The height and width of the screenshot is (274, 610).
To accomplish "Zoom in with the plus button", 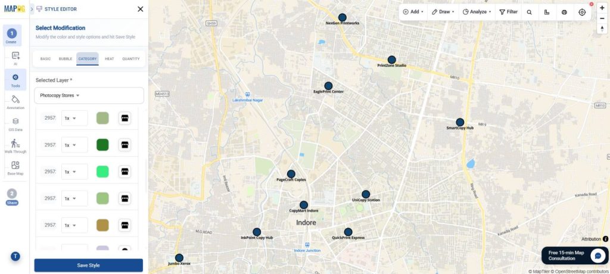I will (602, 8).
